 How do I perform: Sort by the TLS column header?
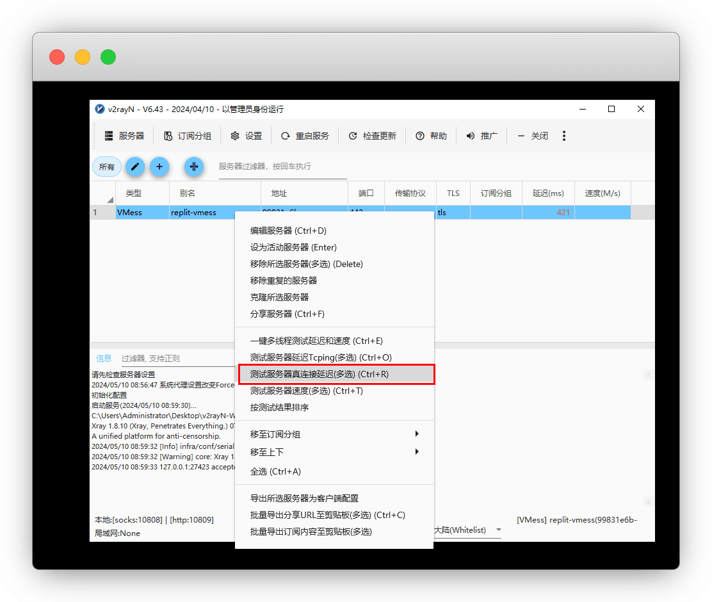pos(453,193)
